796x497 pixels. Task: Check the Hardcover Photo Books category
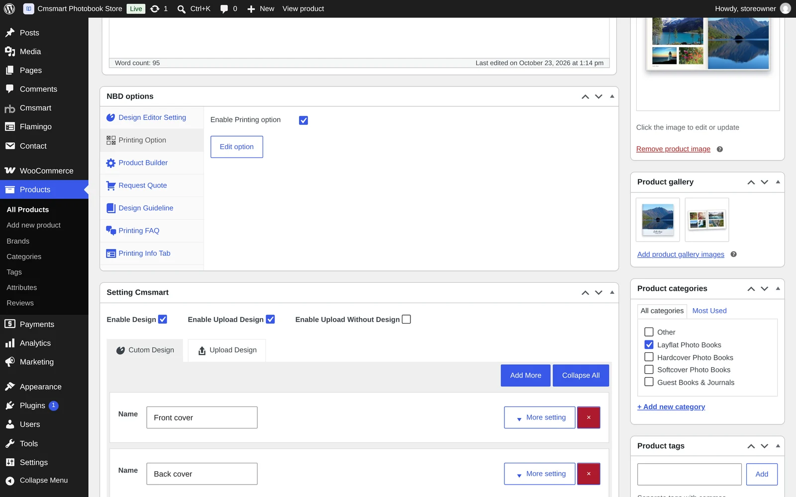click(x=649, y=357)
